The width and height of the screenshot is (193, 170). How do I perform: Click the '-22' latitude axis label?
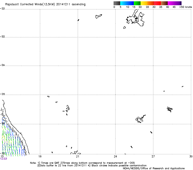(x=2, y=37)
